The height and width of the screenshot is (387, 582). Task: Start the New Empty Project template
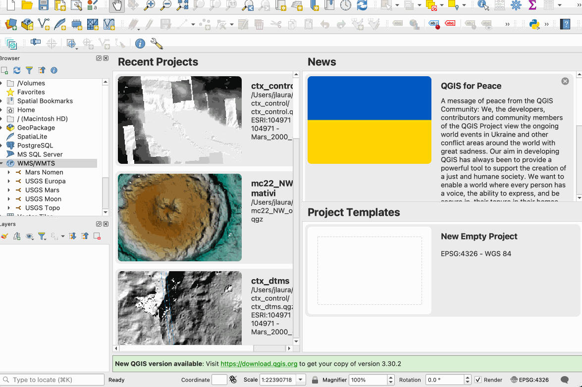369,270
